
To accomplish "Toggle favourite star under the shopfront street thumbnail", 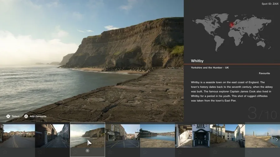I will click(x=110, y=152).
